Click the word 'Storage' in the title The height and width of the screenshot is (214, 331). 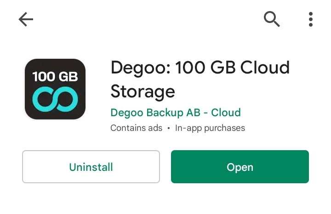[143, 91]
